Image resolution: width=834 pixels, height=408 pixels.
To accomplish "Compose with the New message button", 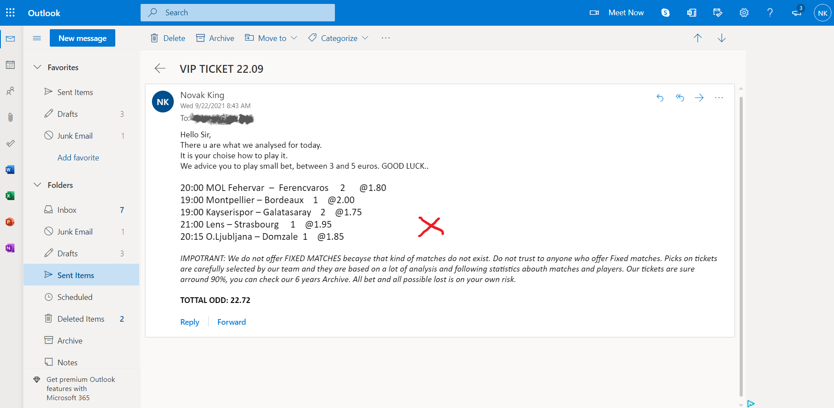I will coord(83,38).
